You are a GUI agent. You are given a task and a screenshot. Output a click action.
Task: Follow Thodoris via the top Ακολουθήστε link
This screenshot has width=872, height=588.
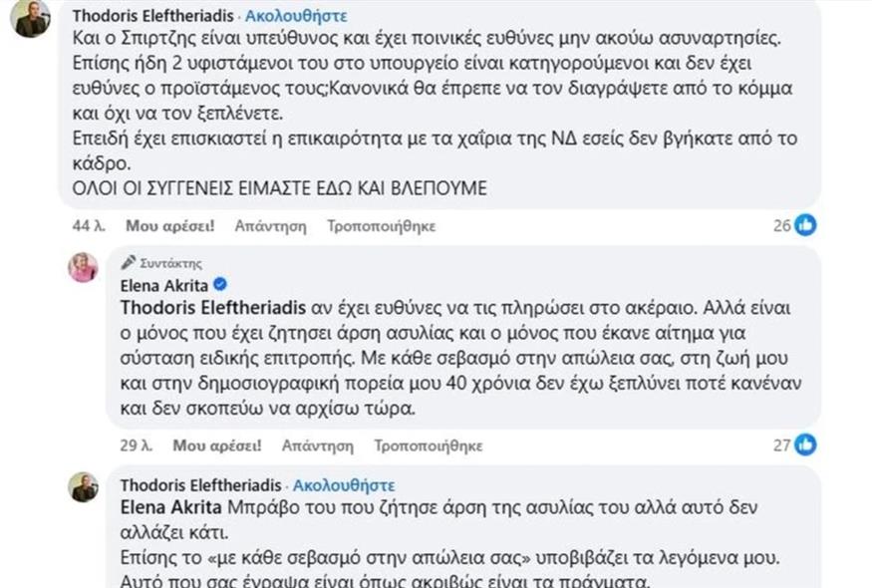[297, 16]
